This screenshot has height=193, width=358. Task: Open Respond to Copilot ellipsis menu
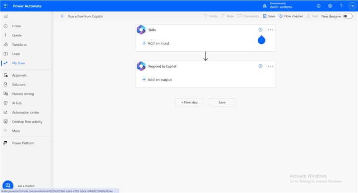pos(270,66)
